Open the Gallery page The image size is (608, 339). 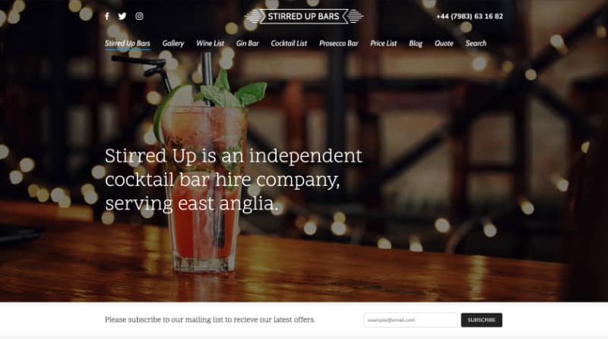pos(173,43)
